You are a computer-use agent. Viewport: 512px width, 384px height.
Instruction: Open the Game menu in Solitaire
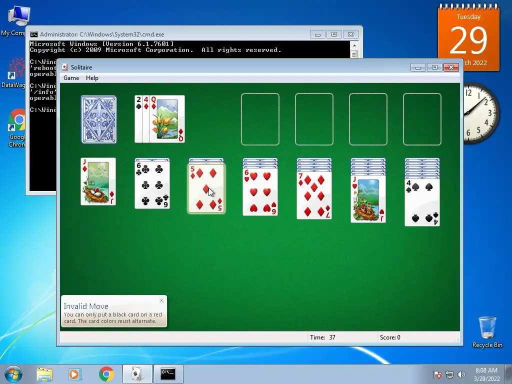tap(71, 78)
